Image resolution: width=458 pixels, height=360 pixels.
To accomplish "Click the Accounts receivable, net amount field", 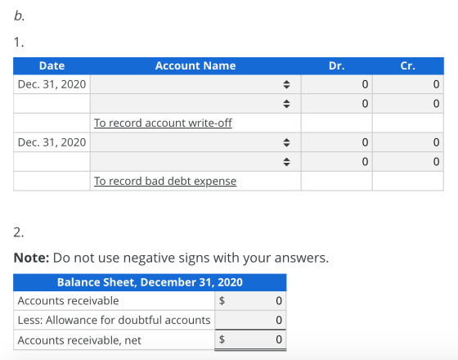I will tap(250, 340).
